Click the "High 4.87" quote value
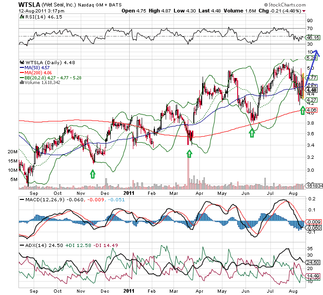 (x=160, y=11)
